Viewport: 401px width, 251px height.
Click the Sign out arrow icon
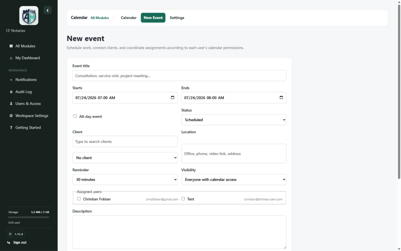9,243
